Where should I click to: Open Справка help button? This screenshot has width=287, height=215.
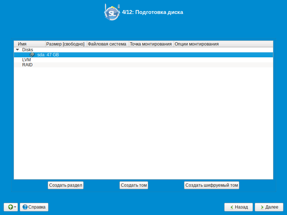point(34,207)
